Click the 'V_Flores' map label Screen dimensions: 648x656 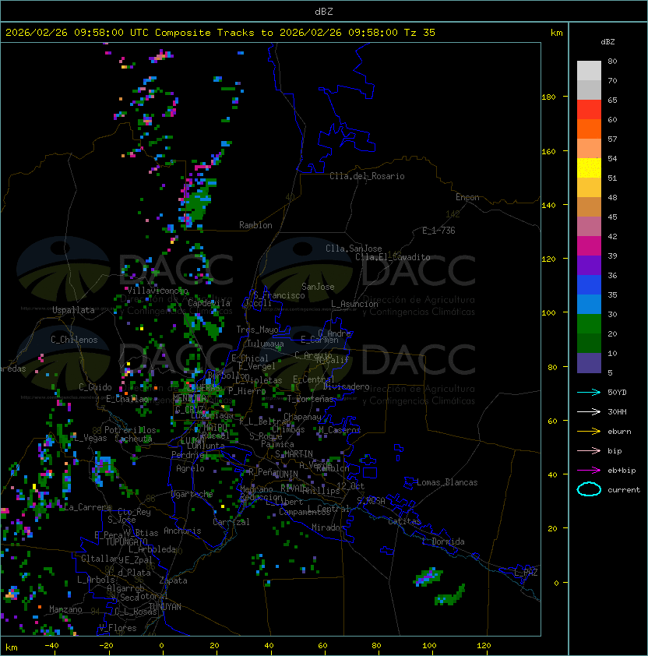[118, 628]
